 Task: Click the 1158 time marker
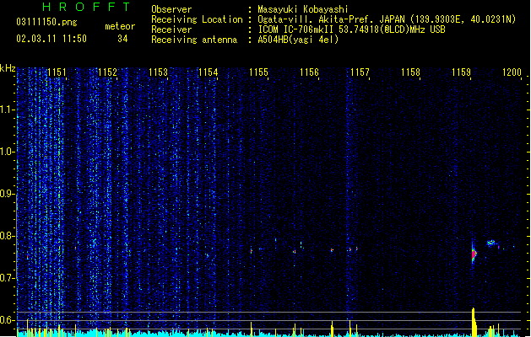pos(410,72)
